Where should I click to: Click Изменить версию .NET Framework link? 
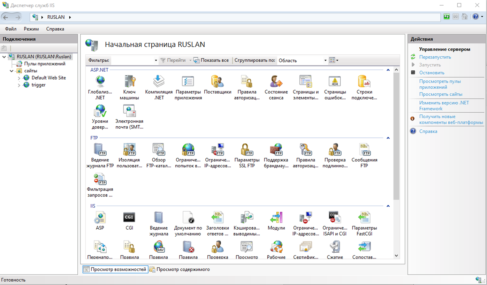[x=444, y=105]
